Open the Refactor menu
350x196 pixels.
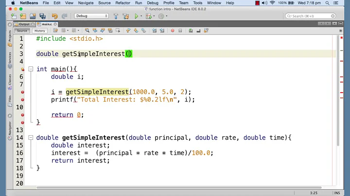(122, 3)
